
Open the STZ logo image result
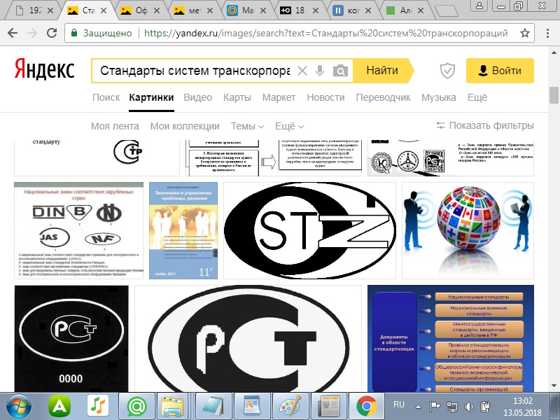[309, 230]
